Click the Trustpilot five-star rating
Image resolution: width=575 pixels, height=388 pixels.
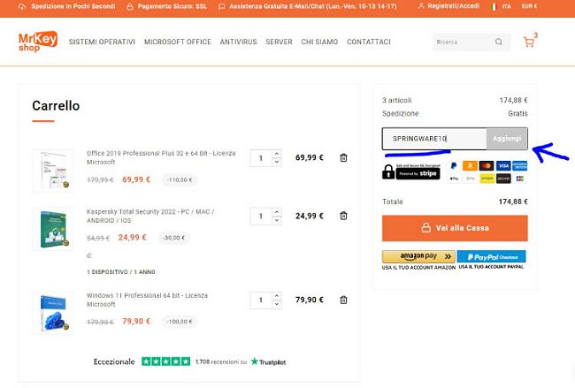[165, 361]
